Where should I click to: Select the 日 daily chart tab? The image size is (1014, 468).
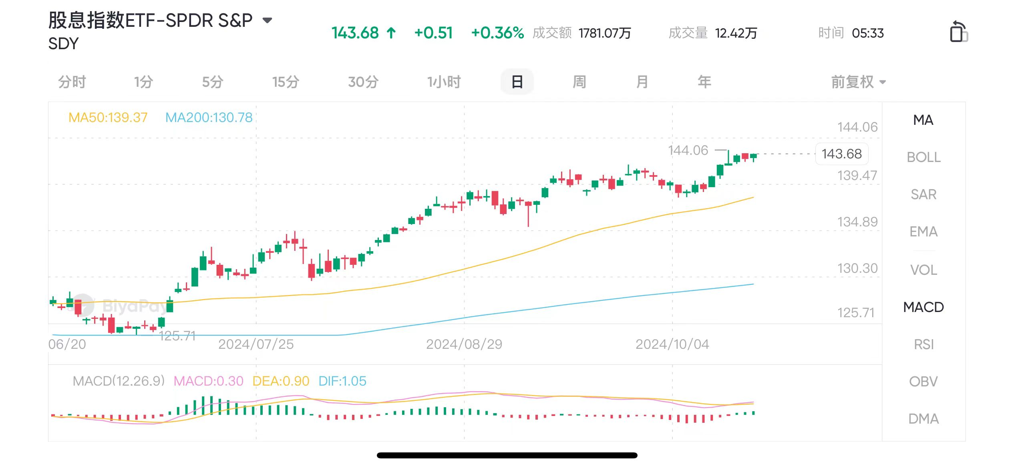[517, 82]
